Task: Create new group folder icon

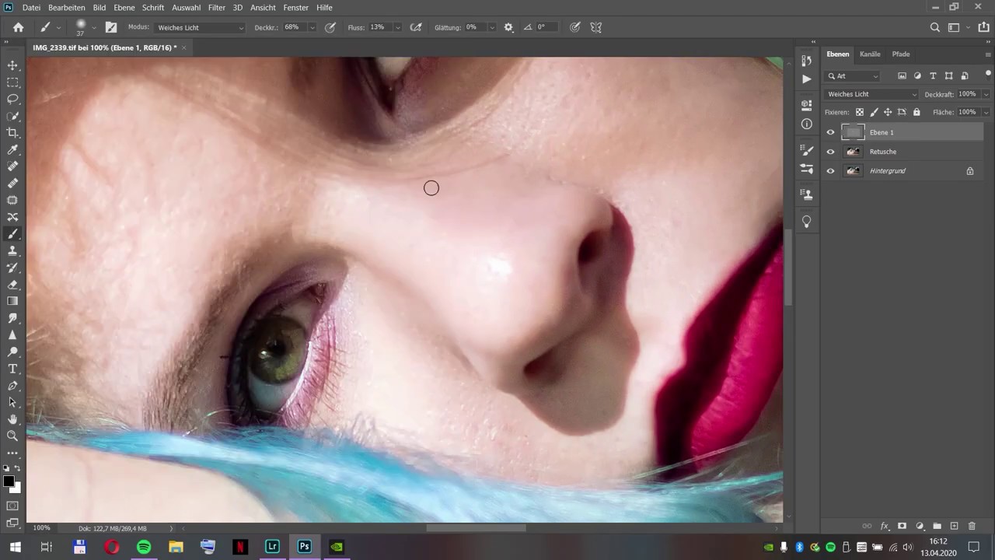Action: point(937,527)
